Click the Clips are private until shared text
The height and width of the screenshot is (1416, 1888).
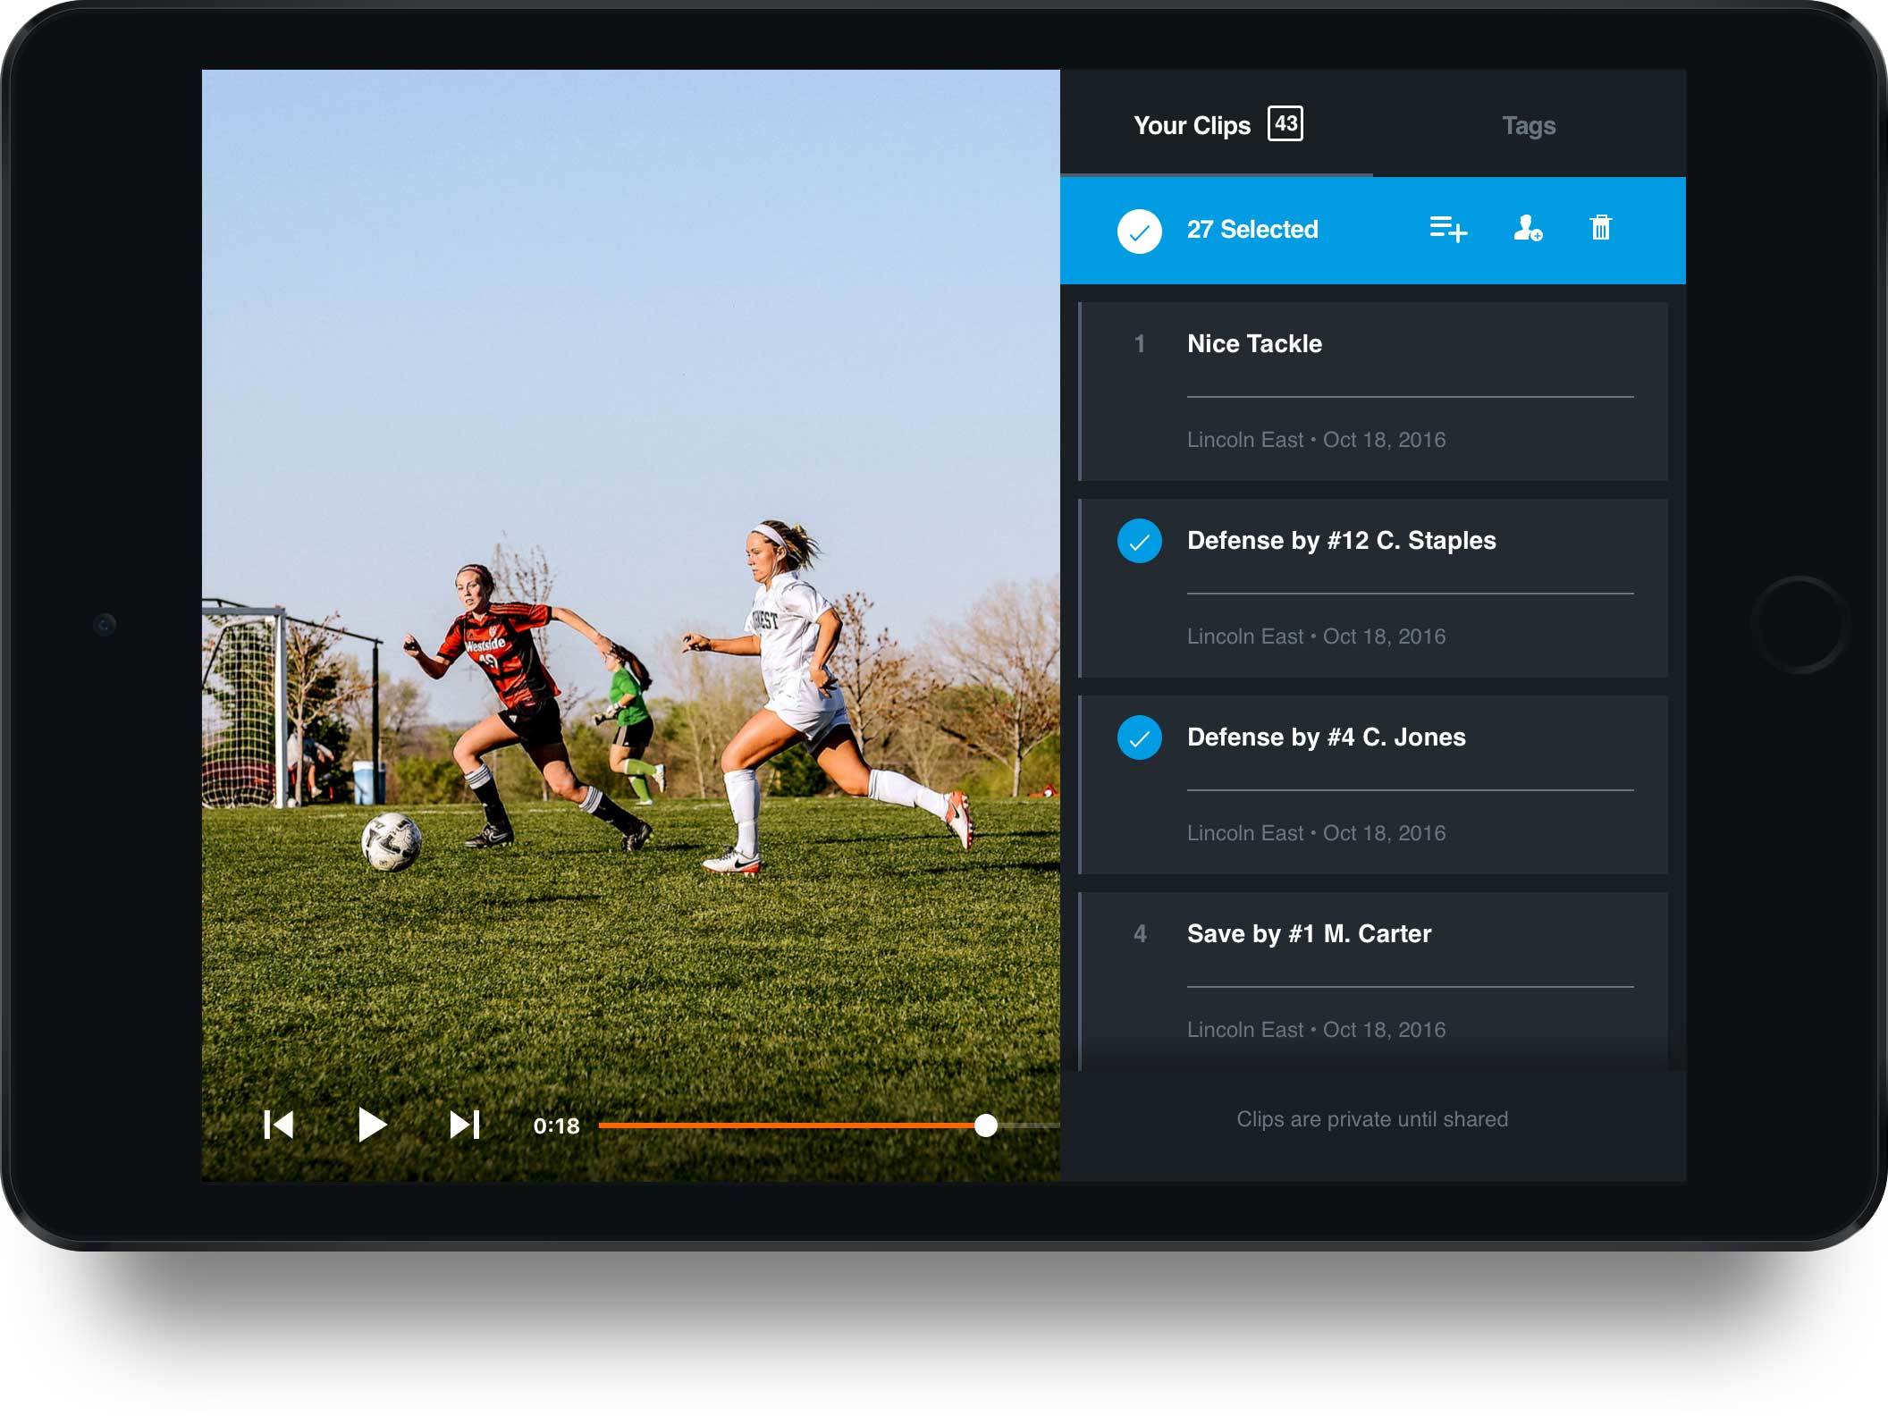coord(1372,1118)
